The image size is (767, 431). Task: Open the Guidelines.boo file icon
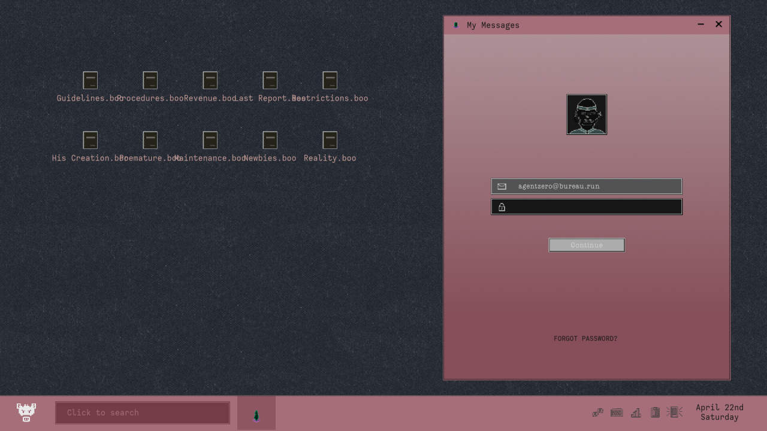90,80
